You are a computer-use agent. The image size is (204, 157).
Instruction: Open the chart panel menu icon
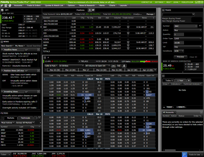click(x=163, y=76)
